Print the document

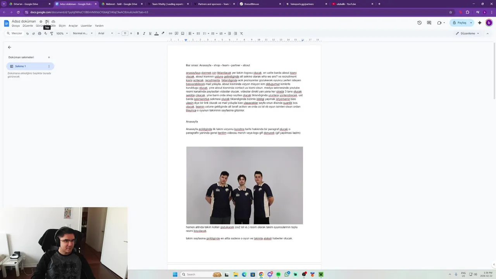[40, 33]
